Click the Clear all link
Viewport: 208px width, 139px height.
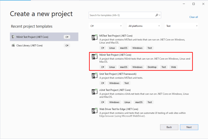(x=193, y=17)
